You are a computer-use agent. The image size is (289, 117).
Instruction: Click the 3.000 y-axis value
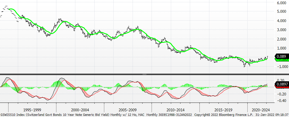pos(281,30)
